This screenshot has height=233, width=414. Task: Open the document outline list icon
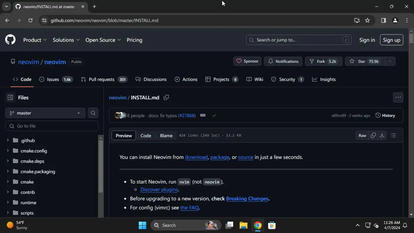point(393,135)
